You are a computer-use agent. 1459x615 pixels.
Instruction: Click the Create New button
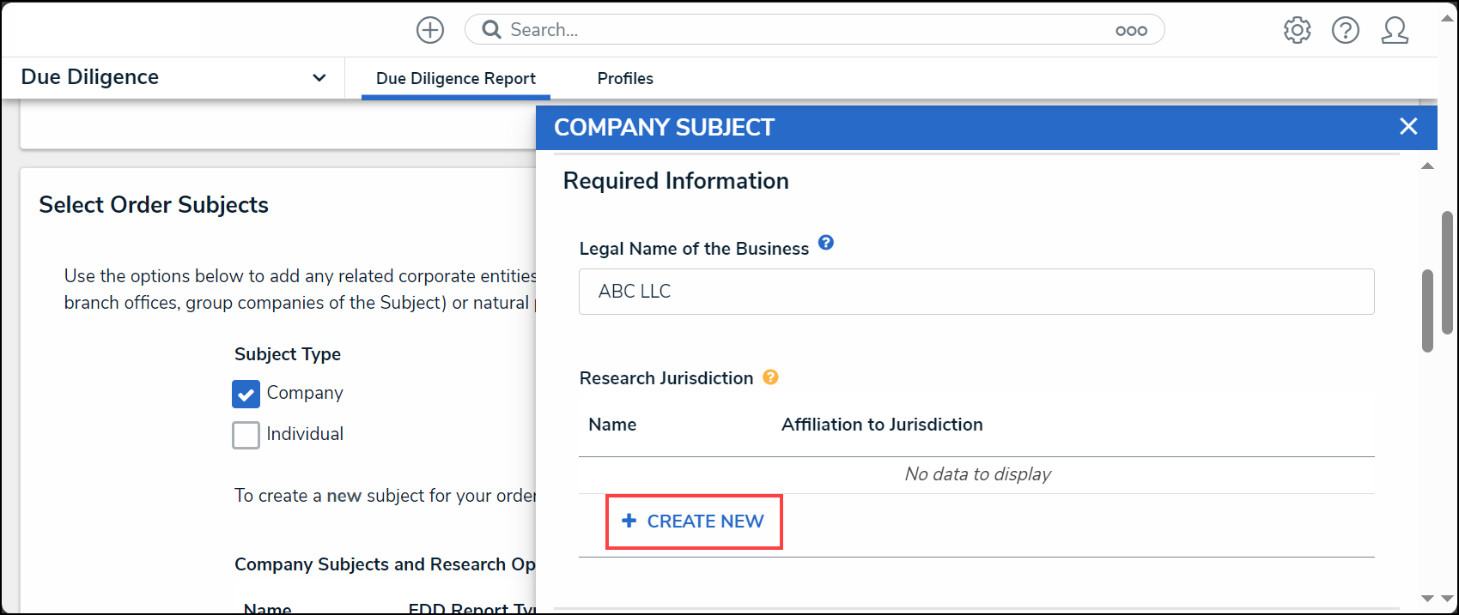pyautogui.click(x=694, y=522)
